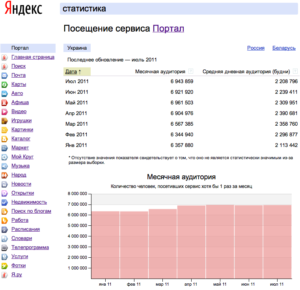The image size is (300, 290).
Task: Click the Видео play icon
Action: pyautogui.click(x=4, y=112)
